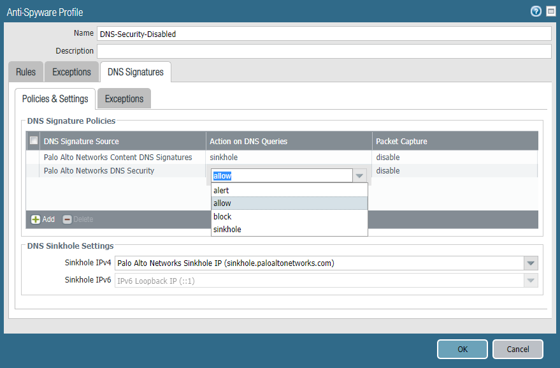This screenshot has height=368, width=560.
Task: Click the help question mark icon
Action: coord(536,11)
